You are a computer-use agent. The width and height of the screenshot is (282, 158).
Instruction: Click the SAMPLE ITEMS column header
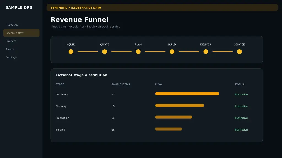121,84
